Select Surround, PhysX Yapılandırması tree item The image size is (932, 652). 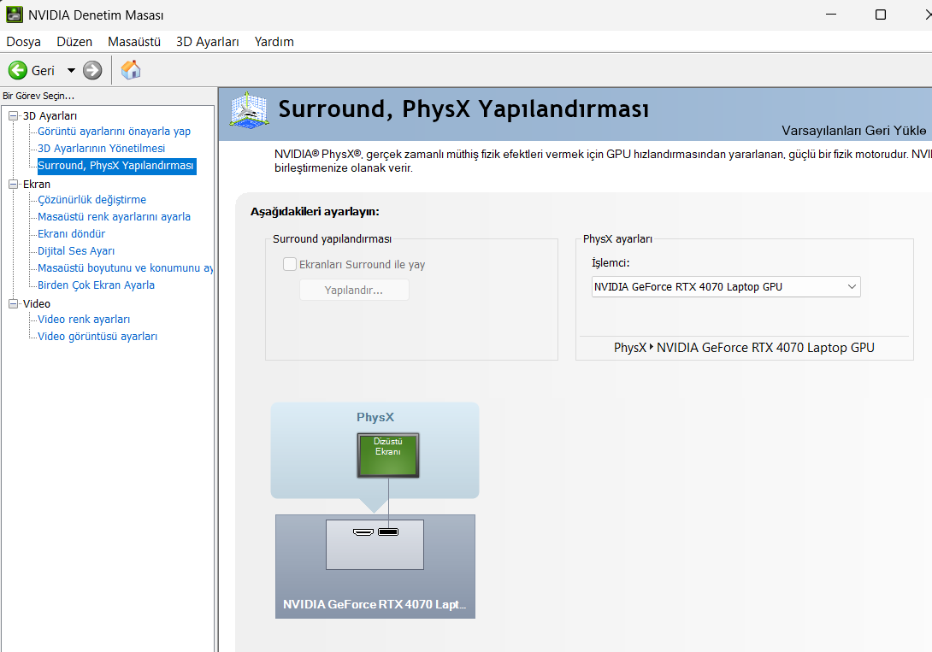tap(116, 166)
